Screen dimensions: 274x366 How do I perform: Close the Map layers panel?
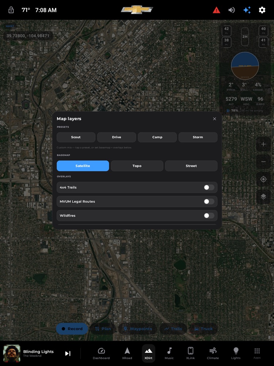point(214,119)
